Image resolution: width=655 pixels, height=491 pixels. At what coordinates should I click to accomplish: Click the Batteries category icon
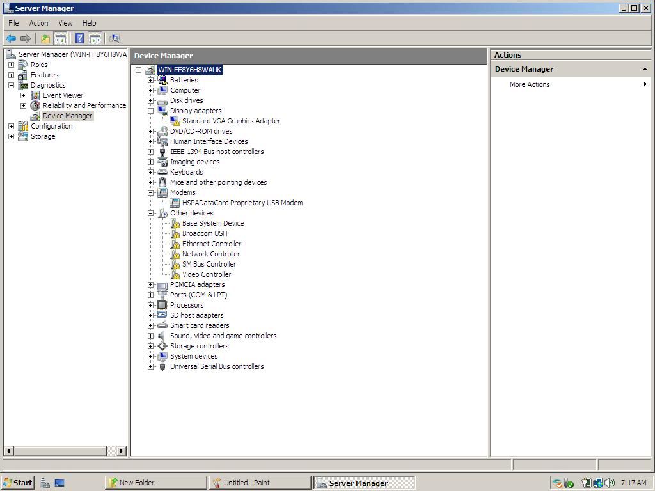coord(162,80)
